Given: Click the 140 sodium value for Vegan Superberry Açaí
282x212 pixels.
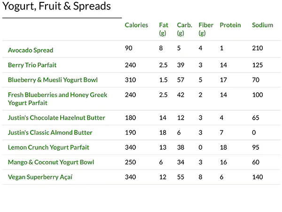Looking at the screenshot, I should (x=257, y=177).
